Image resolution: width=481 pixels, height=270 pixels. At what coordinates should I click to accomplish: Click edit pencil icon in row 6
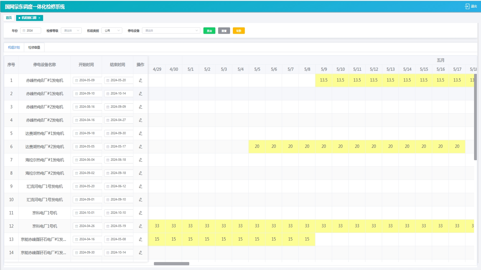tap(141, 146)
